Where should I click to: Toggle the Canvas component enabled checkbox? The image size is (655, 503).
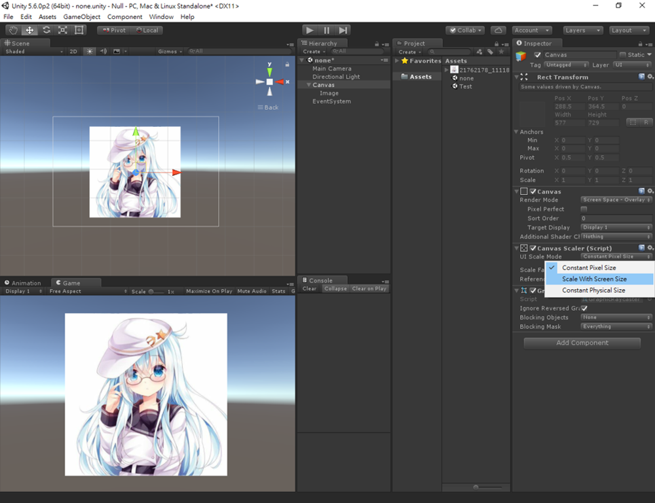pos(532,191)
